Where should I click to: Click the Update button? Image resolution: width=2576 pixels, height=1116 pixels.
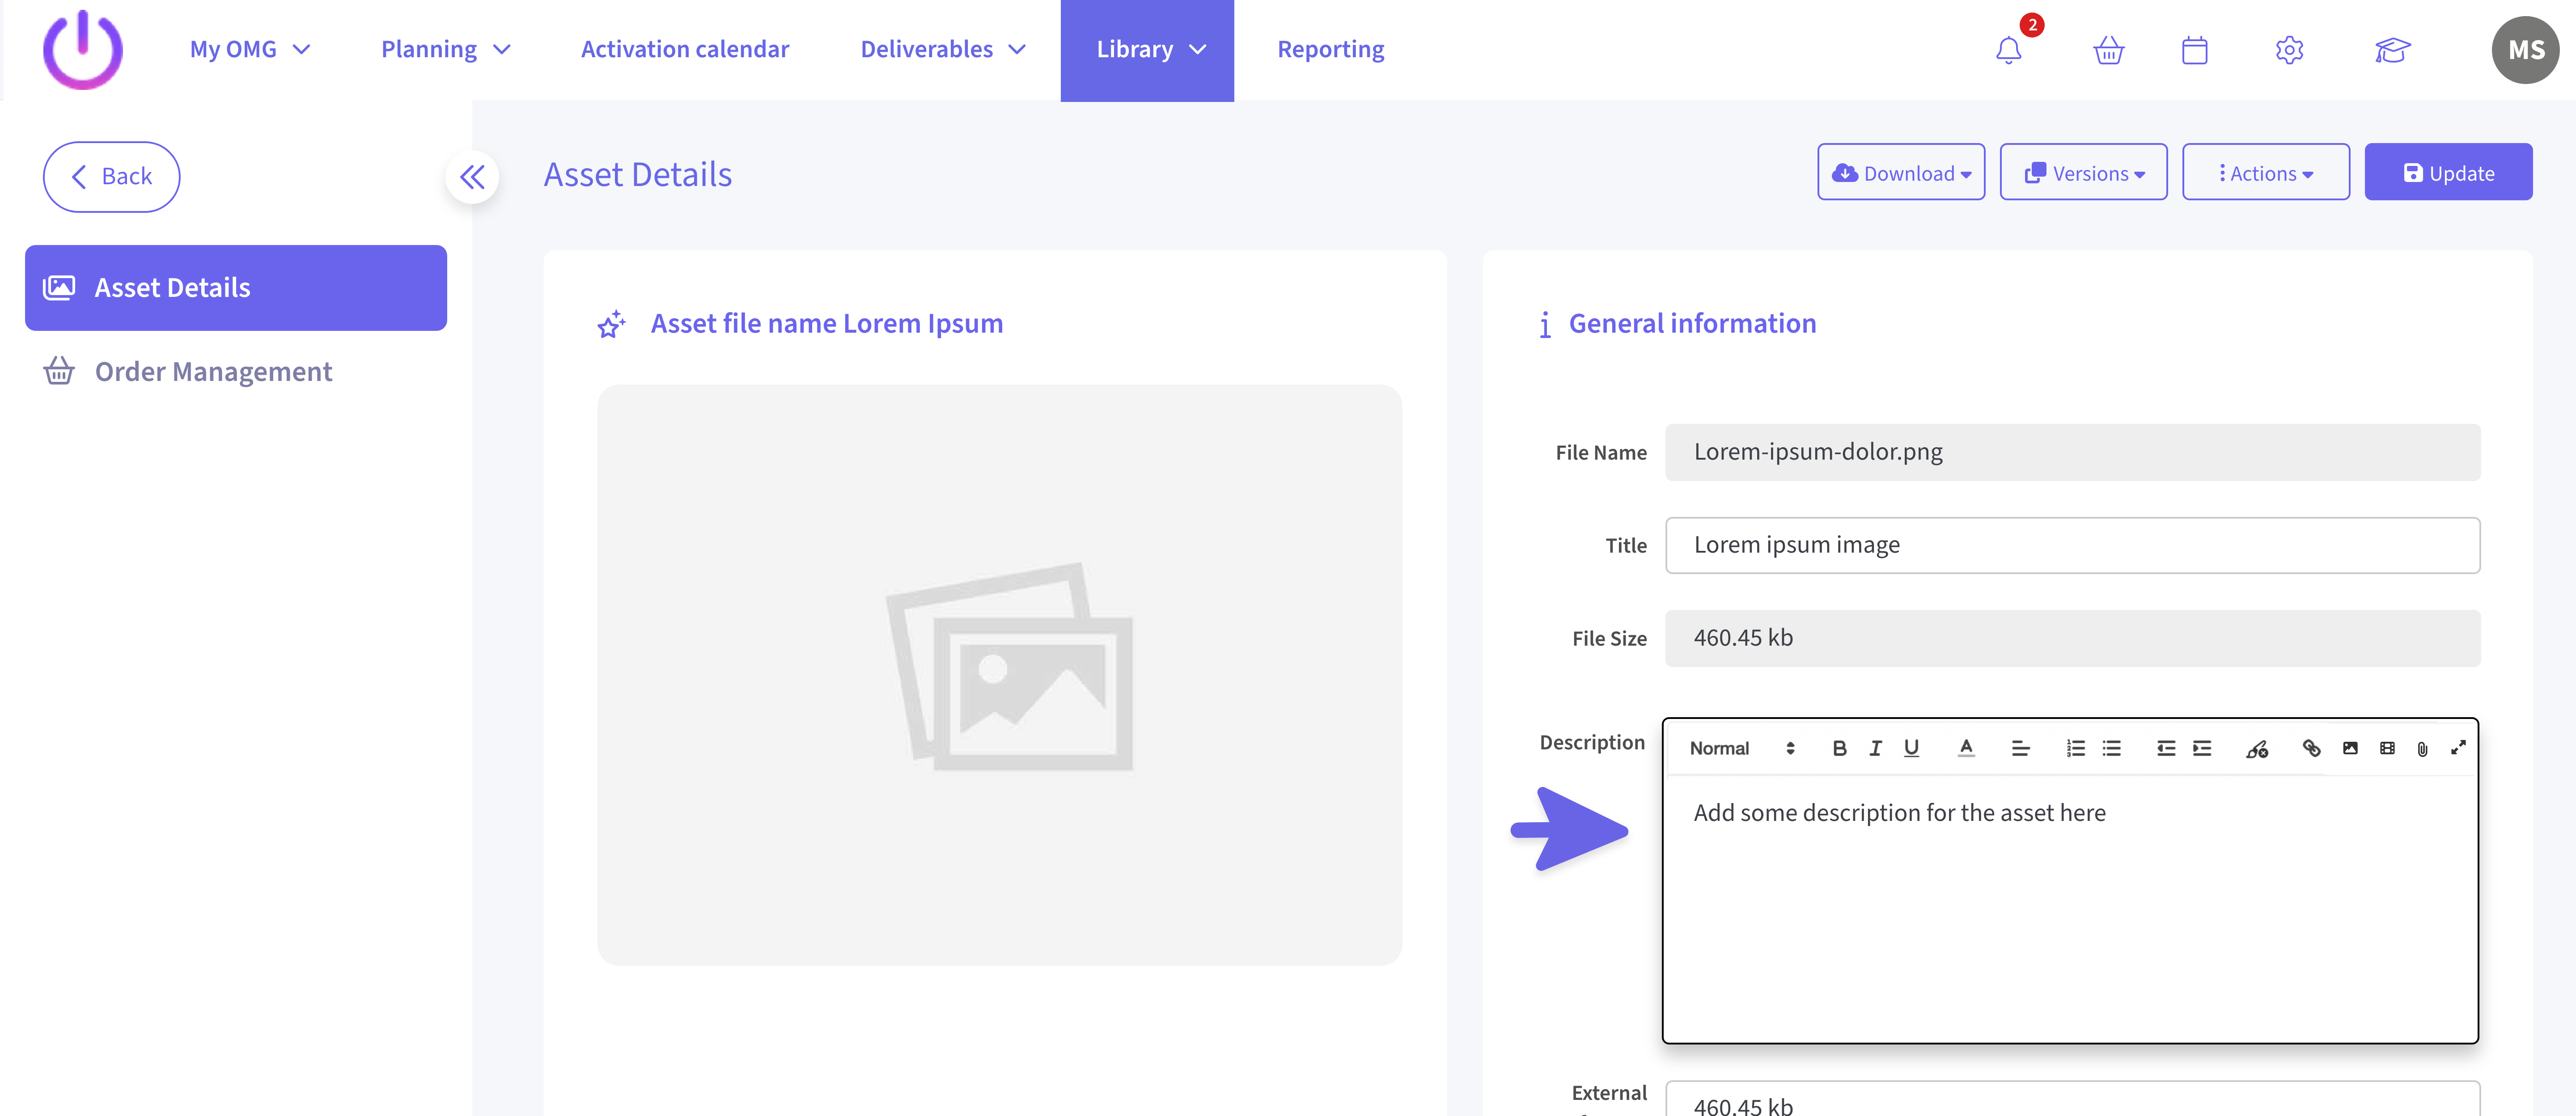pos(2447,173)
